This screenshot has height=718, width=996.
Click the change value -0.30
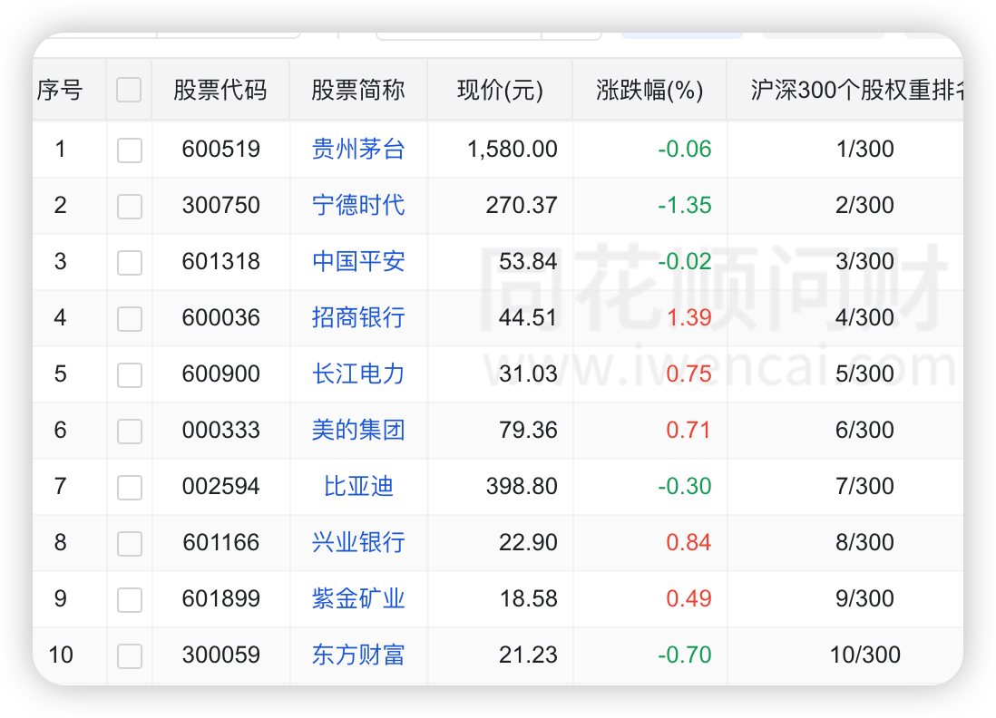coord(684,486)
